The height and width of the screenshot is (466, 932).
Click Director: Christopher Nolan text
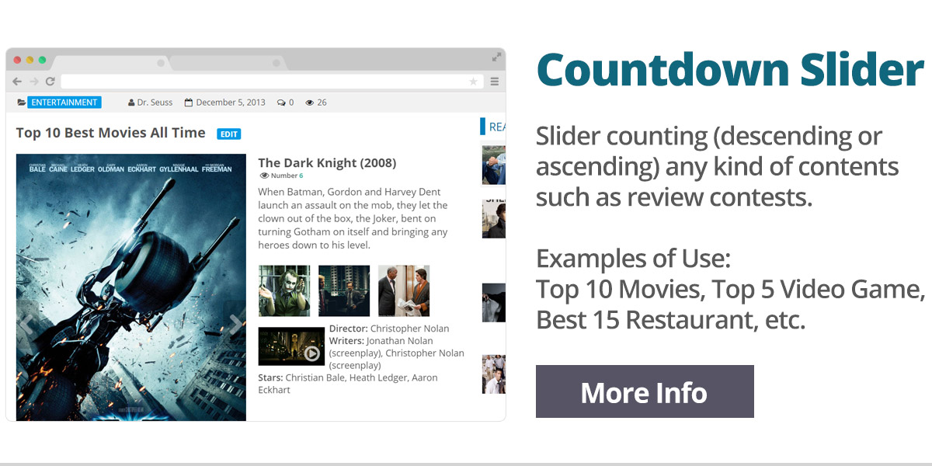coord(389,329)
